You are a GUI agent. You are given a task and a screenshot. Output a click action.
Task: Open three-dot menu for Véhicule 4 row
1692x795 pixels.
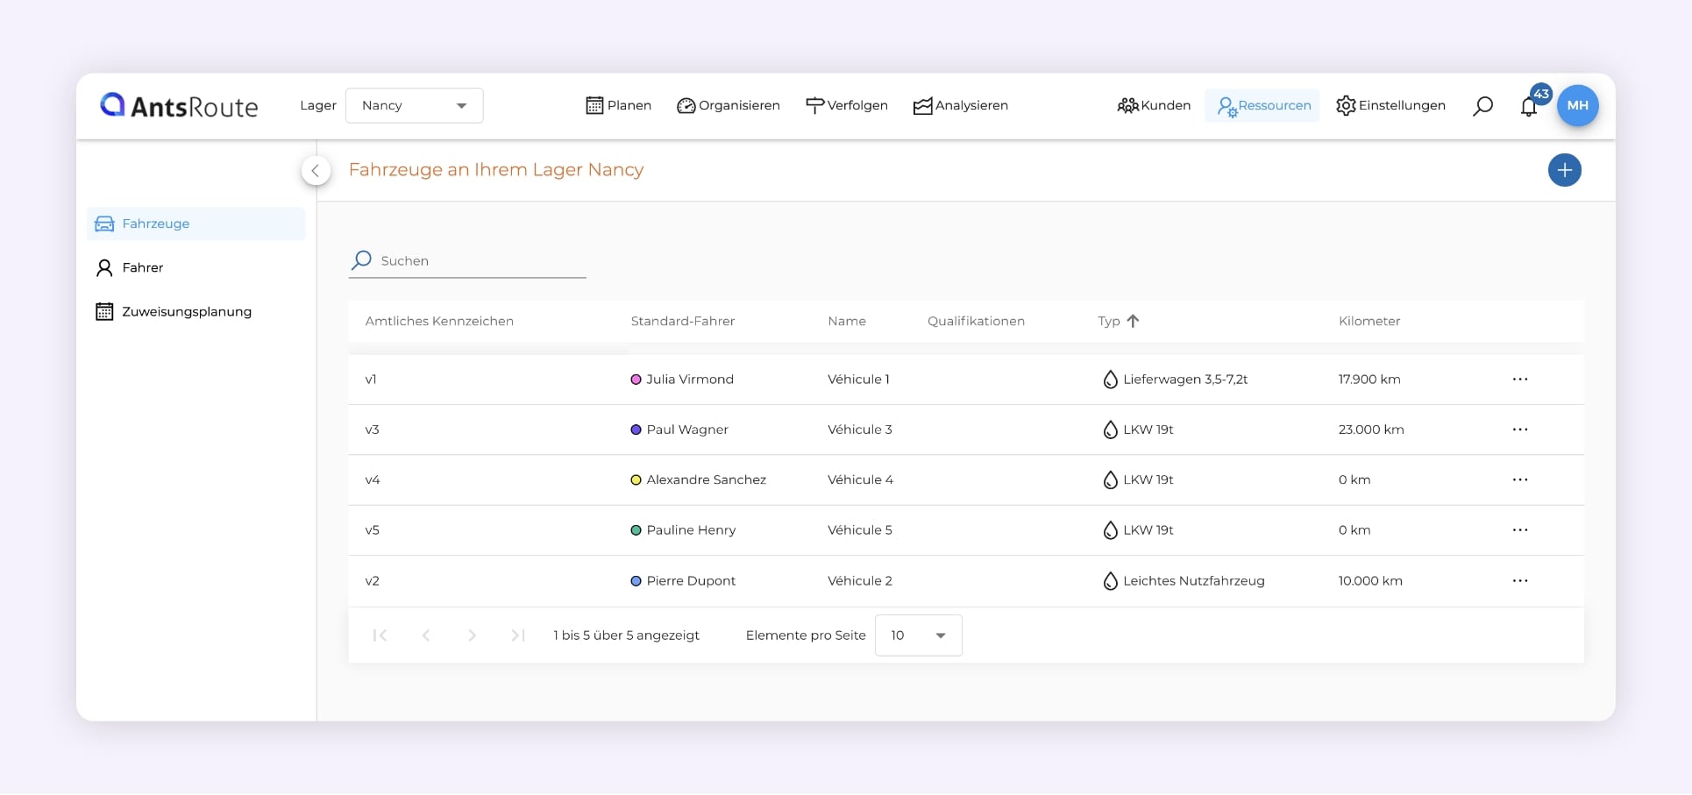click(1519, 480)
